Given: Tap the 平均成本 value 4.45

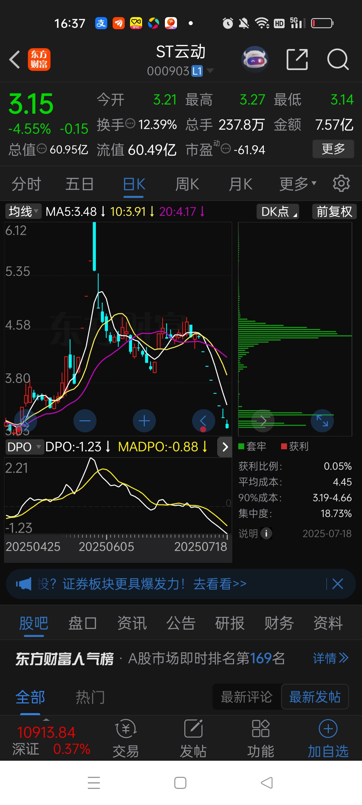Looking at the screenshot, I should coord(342,482).
